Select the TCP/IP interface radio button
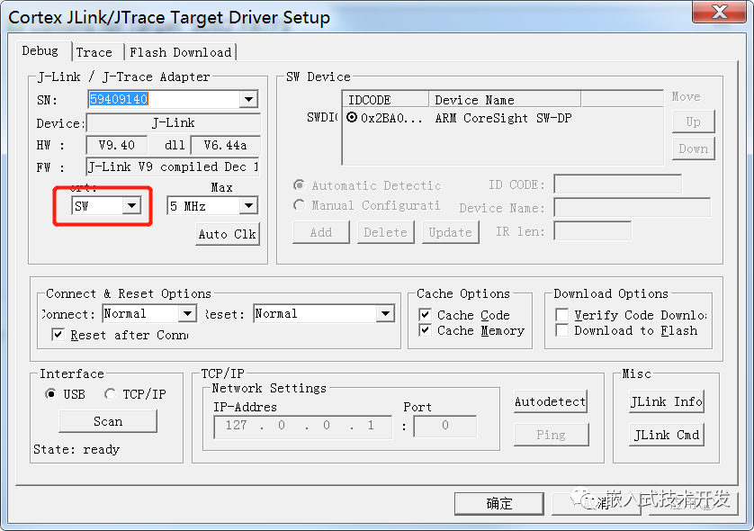 coord(110,394)
